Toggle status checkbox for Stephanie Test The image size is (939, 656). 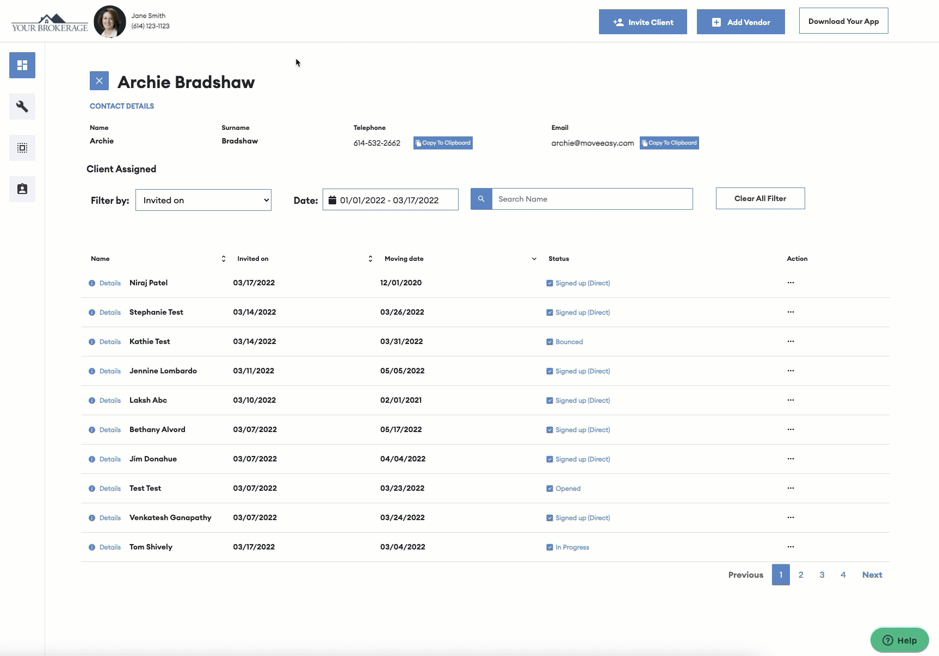pyautogui.click(x=549, y=313)
